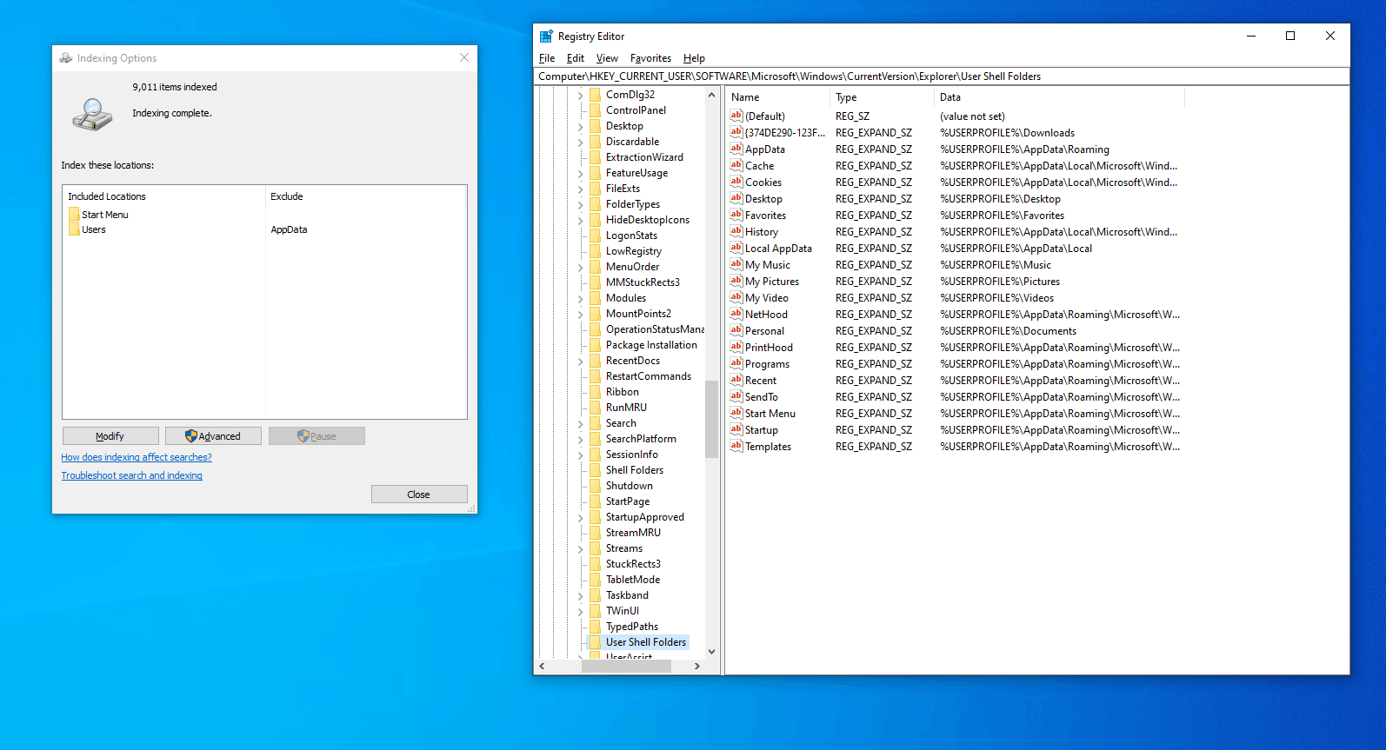
Task: Click the AppData string value icon
Action: tap(736, 149)
